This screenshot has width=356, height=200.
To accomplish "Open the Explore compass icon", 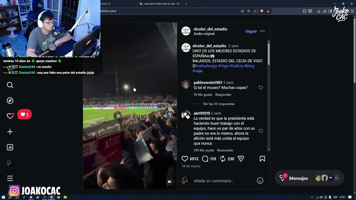I will click(x=10, y=101).
